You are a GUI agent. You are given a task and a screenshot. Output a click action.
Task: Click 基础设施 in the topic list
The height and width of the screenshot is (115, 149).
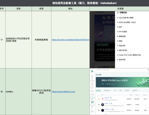(122, 36)
